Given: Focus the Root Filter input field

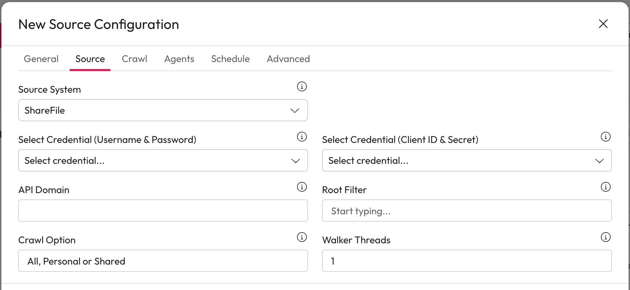Looking at the screenshot, I should pyautogui.click(x=467, y=211).
